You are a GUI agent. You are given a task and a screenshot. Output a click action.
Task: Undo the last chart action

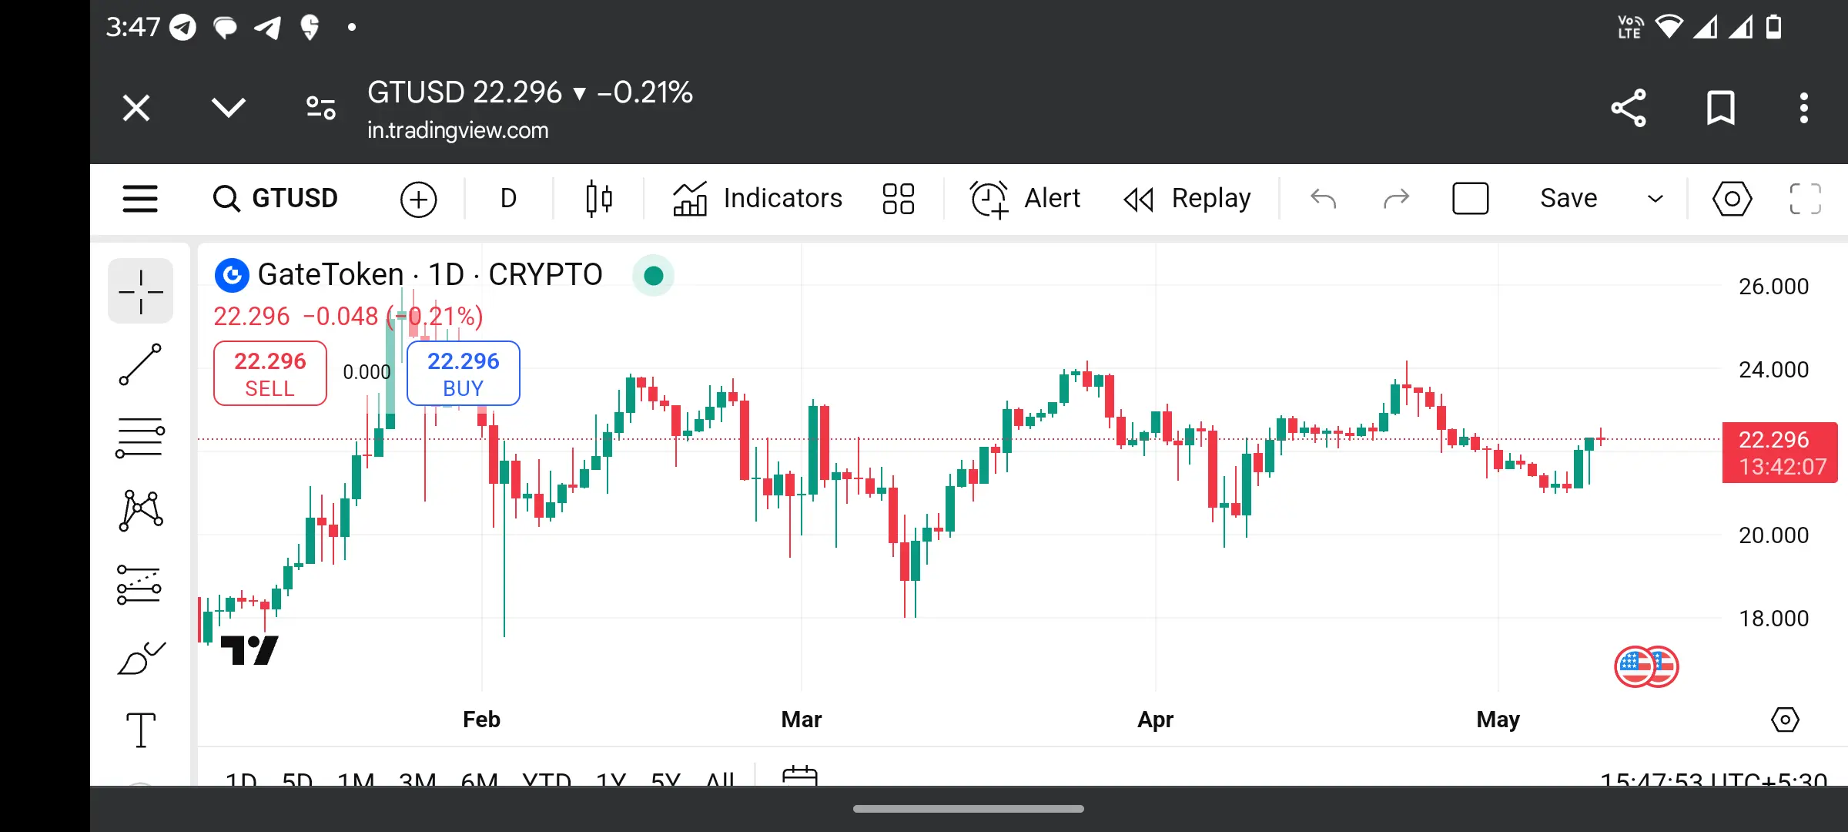[x=1323, y=199]
